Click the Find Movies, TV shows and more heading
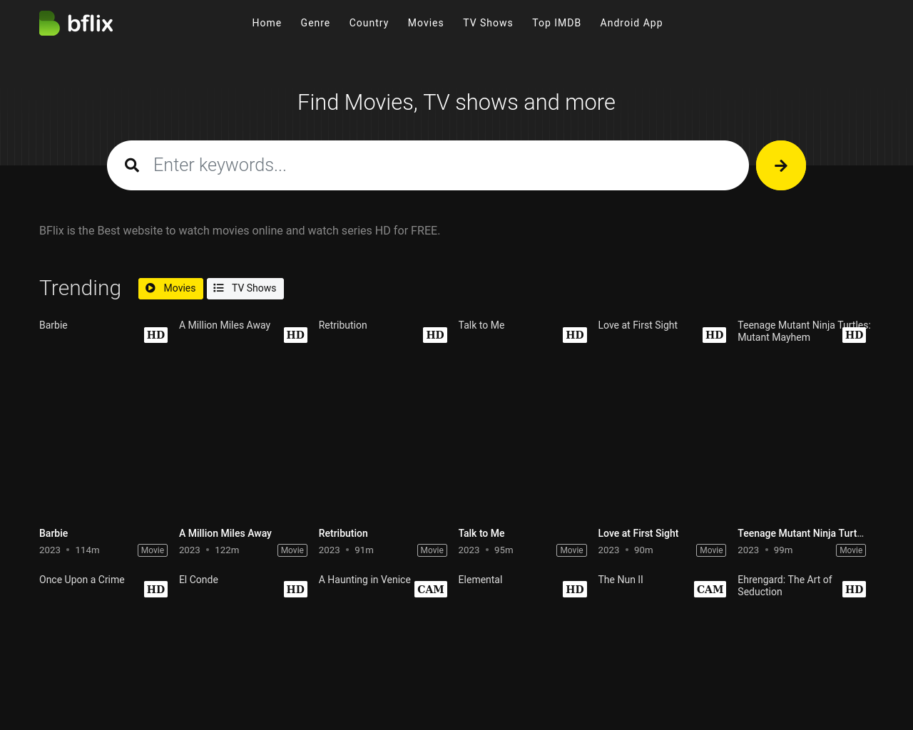The image size is (913, 730). (456, 102)
